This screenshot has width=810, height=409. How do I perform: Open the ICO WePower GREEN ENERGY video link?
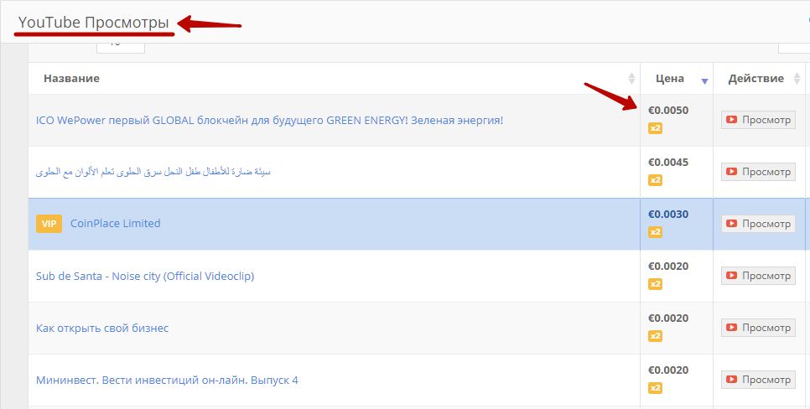(x=269, y=120)
